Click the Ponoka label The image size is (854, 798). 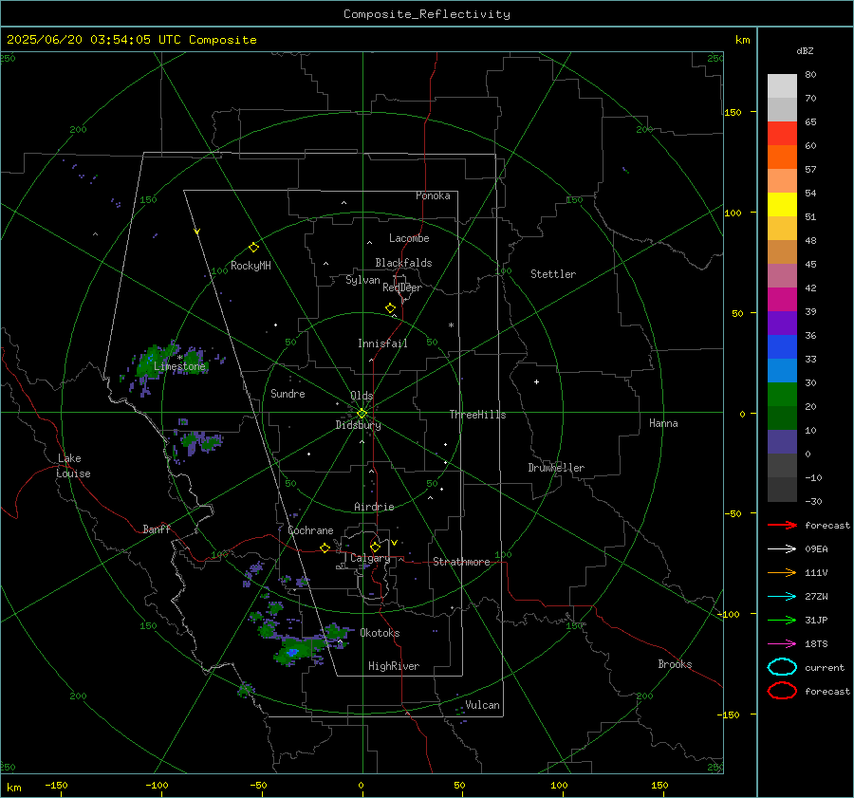tap(433, 195)
